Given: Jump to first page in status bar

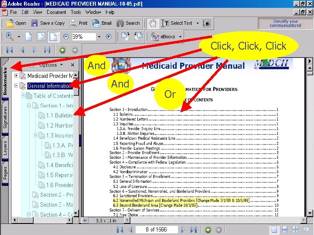Looking at the screenshot, I should (120, 230).
